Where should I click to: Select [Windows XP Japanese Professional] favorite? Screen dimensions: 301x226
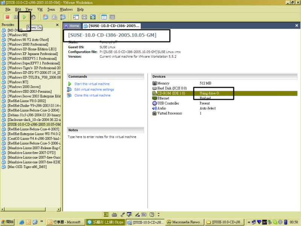pyautogui.click(x=33, y=54)
